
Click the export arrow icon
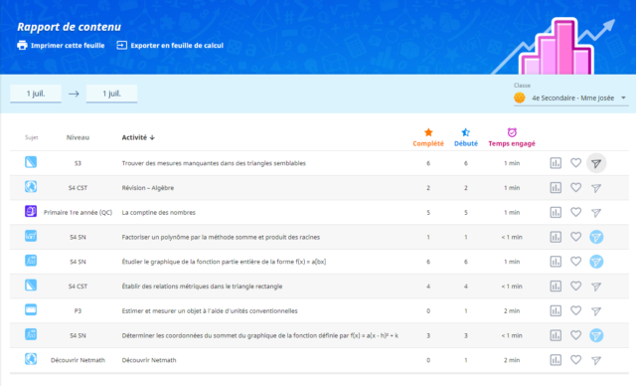coord(121,45)
